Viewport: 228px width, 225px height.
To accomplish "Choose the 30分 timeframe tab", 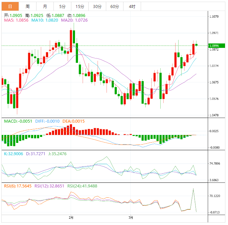I will click(x=97, y=6).
